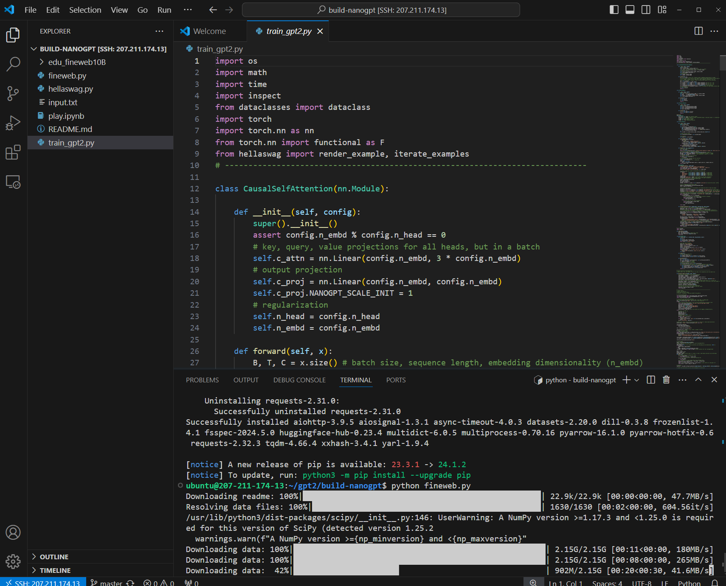
Task: Open Manage gear settings icon
Action: point(13,561)
